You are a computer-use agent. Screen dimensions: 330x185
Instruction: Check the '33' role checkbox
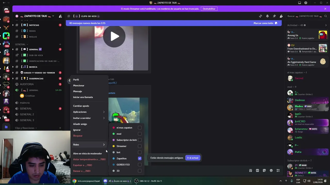(x=140, y=171)
